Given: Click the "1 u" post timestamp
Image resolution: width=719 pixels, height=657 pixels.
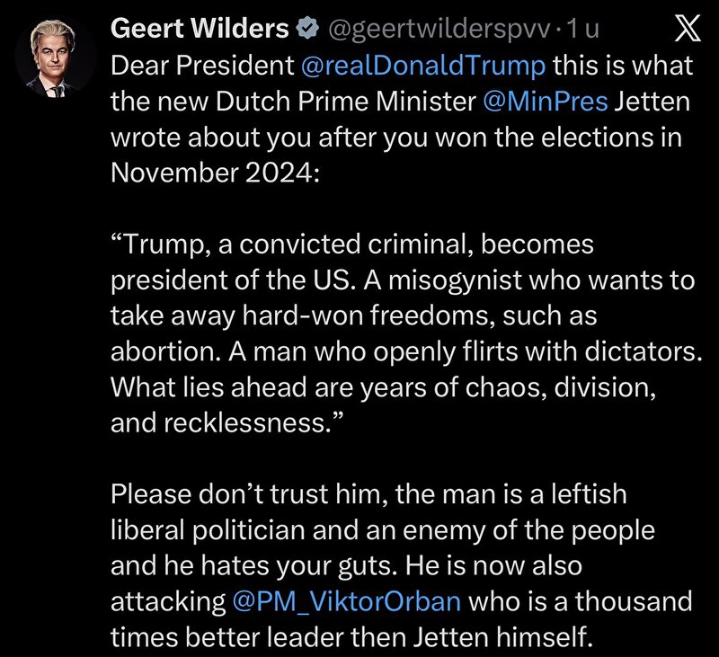Looking at the screenshot, I should (585, 31).
